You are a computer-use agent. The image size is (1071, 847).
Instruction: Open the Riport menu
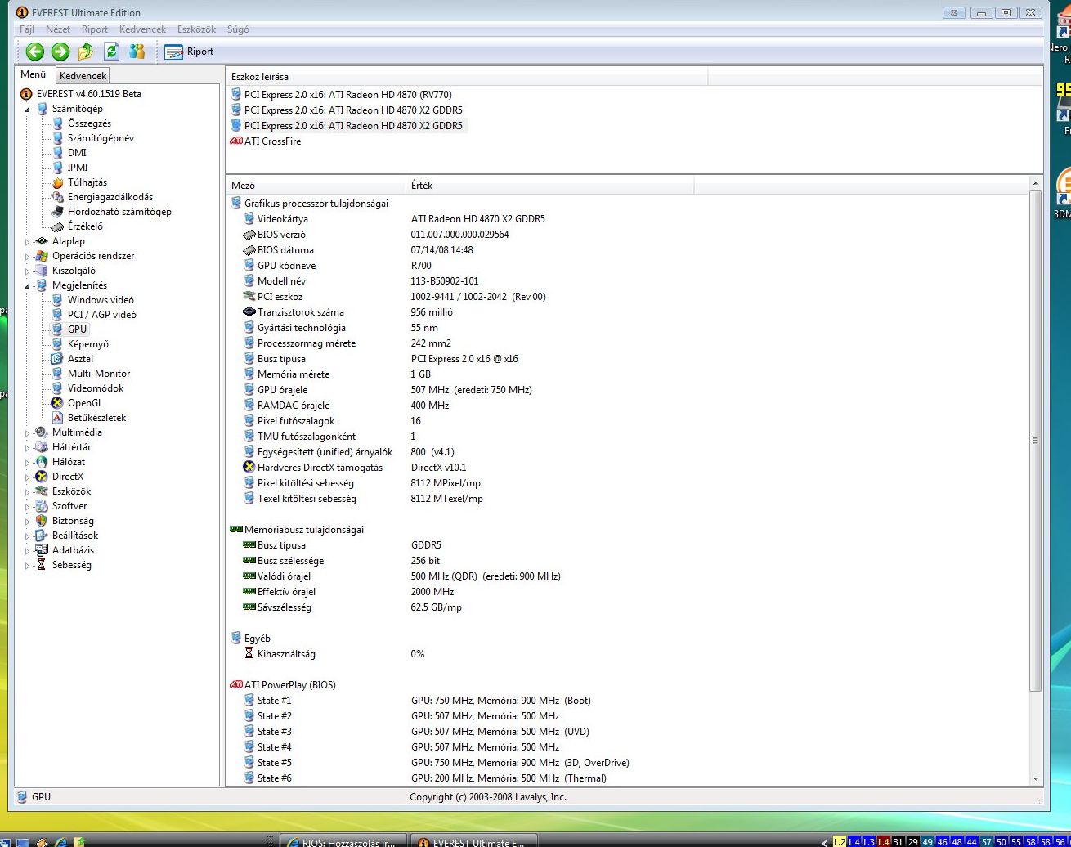(95, 29)
